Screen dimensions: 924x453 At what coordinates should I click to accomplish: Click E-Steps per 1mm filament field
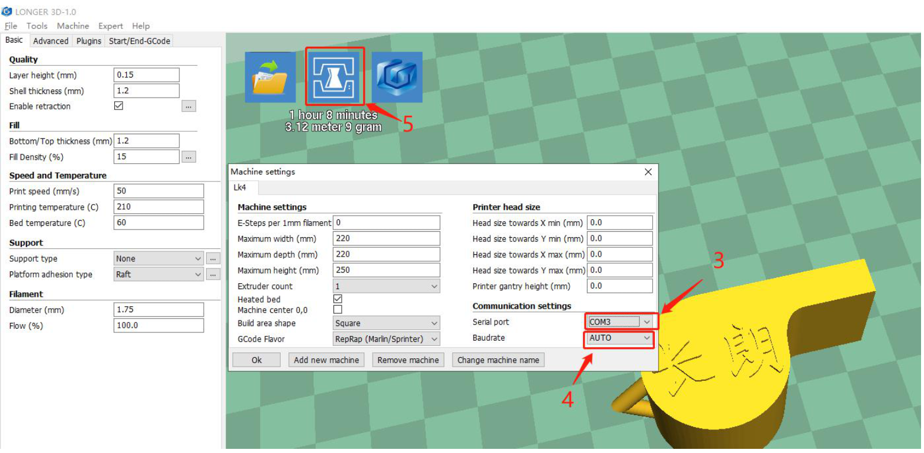387,223
